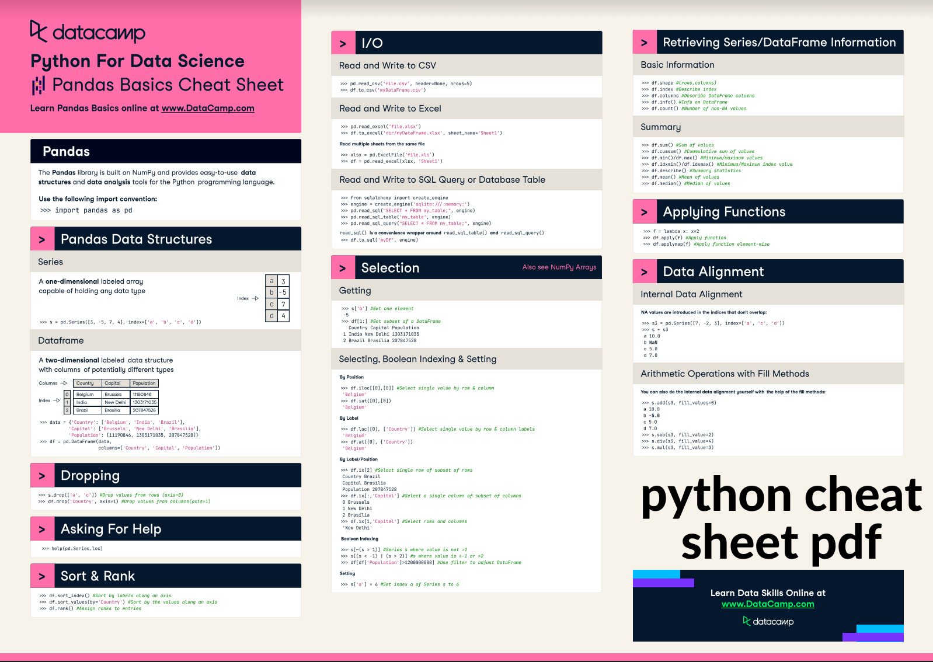Viewport: 933px width, 662px height.
Task: Click the 'f = lambda x: x*2' code line
Action: tap(671, 231)
